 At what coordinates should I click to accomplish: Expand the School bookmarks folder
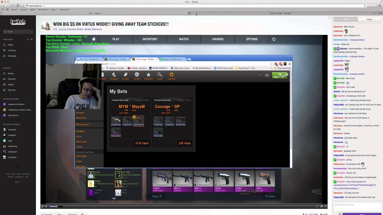pos(14,10)
